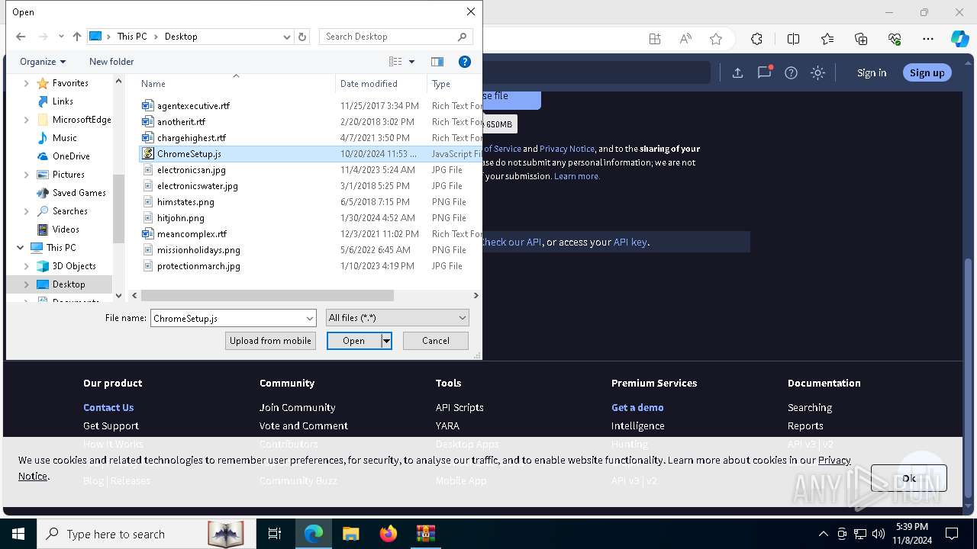The height and width of the screenshot is (549, 977).
Task: Select Links in navigation tree
Action: (x=63, y=101)
